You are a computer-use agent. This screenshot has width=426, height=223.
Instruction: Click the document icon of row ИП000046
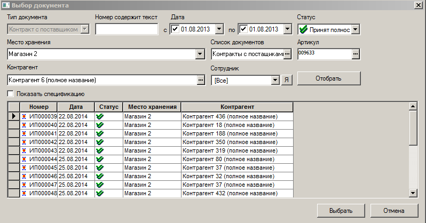(24, 176)
